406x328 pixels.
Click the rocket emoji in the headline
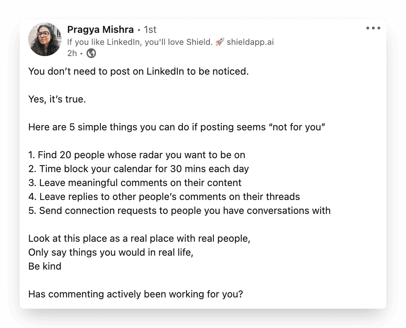pos(220,42)
